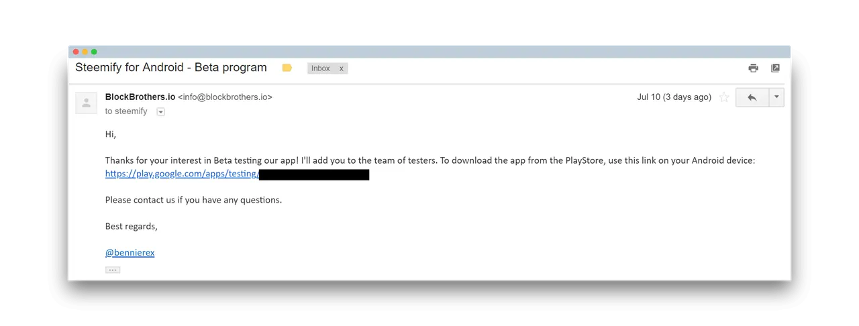Click the info@blockbrothers.io sender address

point(225,97)
